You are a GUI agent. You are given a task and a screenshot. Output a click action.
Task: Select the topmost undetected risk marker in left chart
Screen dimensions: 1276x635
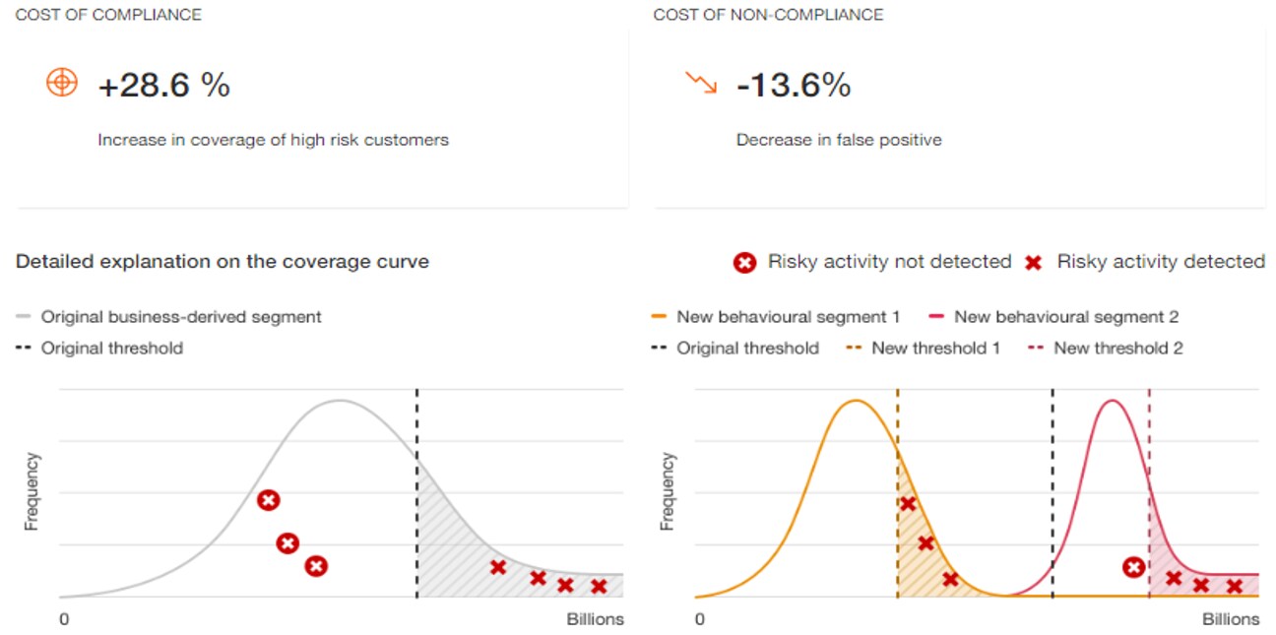click(x=268, y=500)
